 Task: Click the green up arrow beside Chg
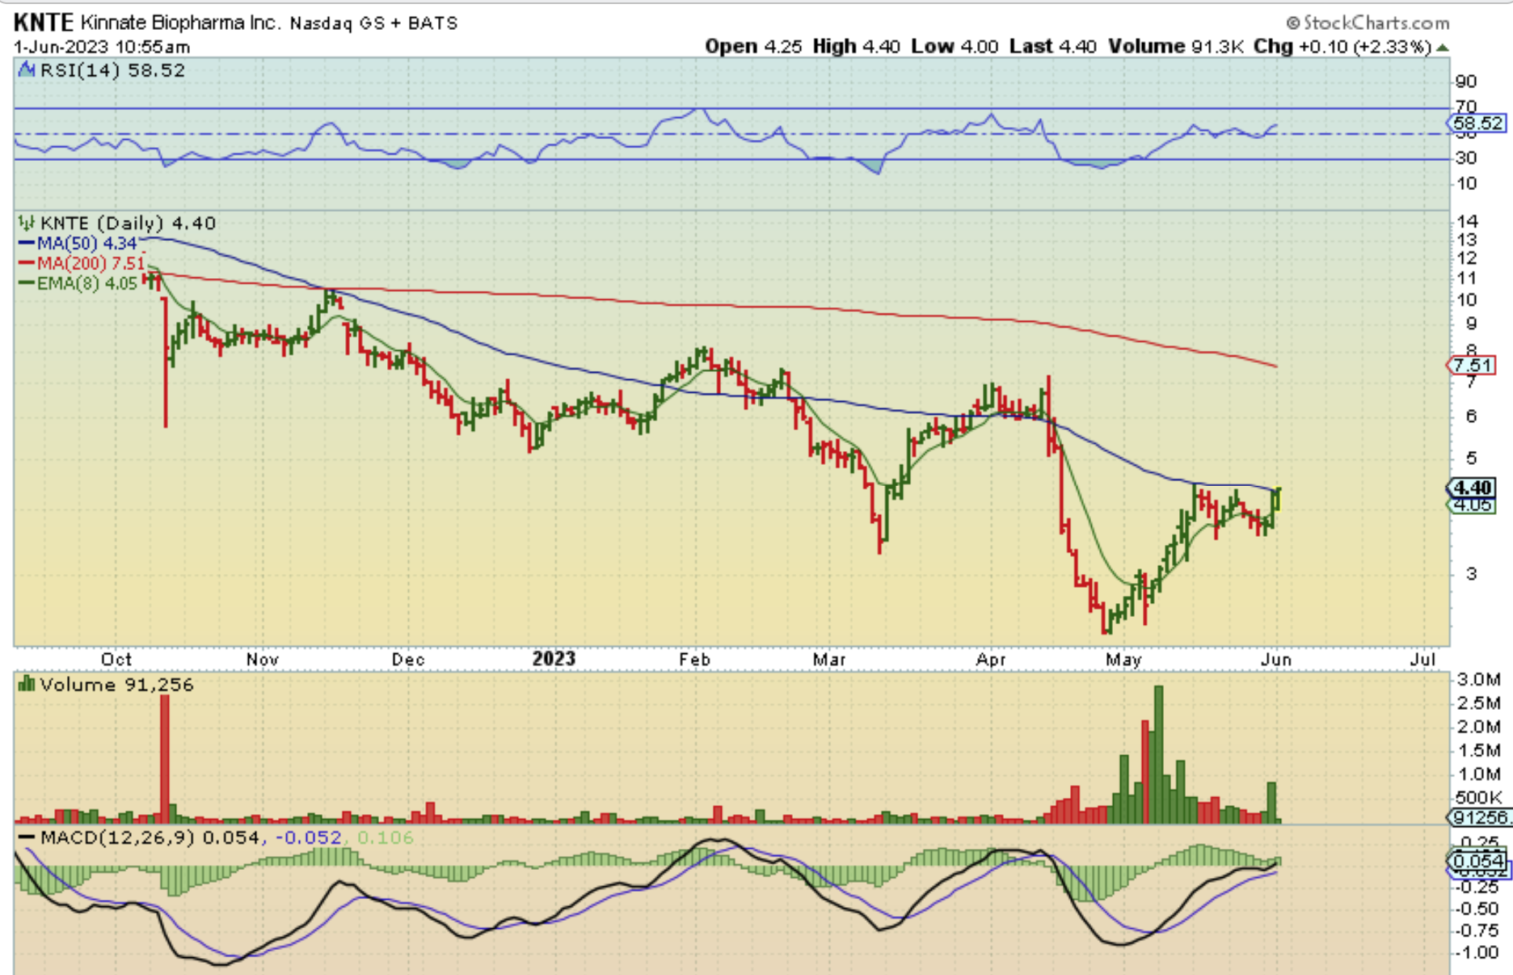pos(1443,48)
